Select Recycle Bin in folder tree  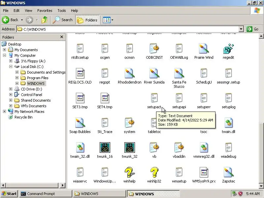point(23,117)
